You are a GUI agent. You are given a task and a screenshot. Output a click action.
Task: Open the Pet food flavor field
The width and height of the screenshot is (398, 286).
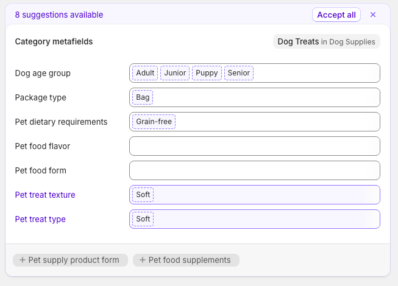coord(255,146)
